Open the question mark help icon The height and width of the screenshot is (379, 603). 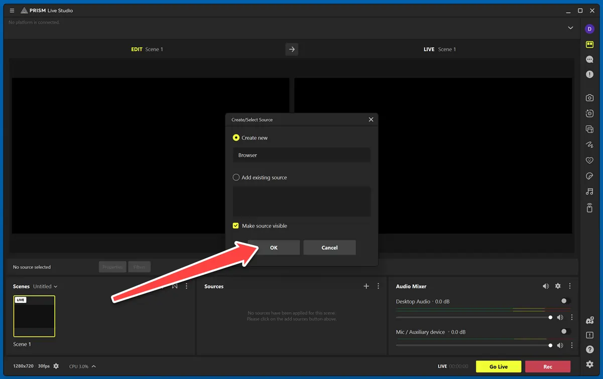tap(589, 349)
